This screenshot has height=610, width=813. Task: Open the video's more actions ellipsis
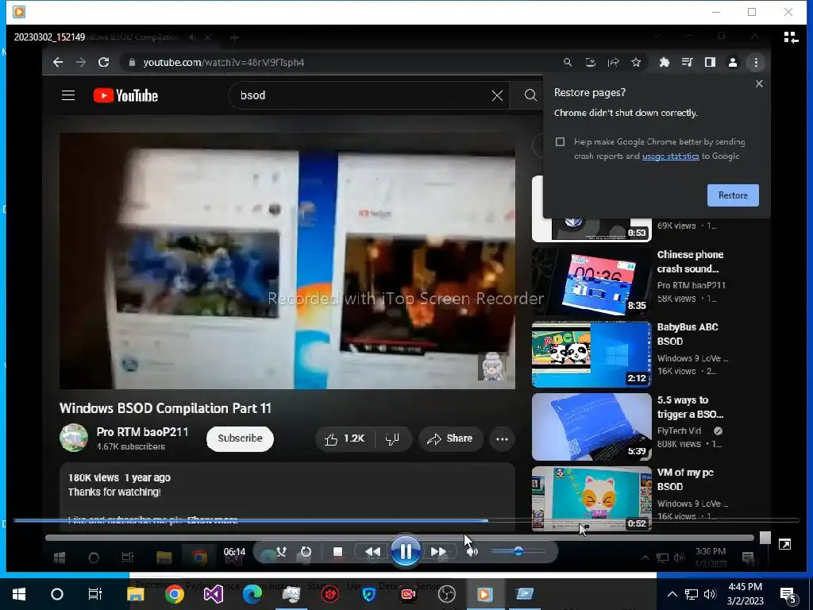click(x=502, y=438)
